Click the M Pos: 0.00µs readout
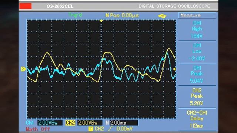This screenshot has height=133, width=237. pos(122,16)
